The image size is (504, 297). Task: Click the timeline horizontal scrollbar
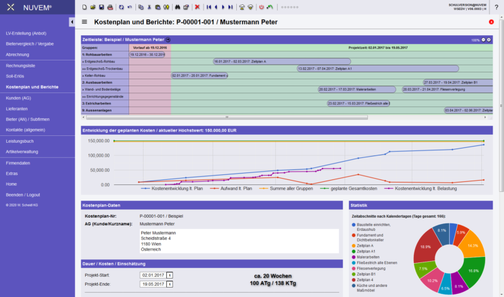pos(227,117)
